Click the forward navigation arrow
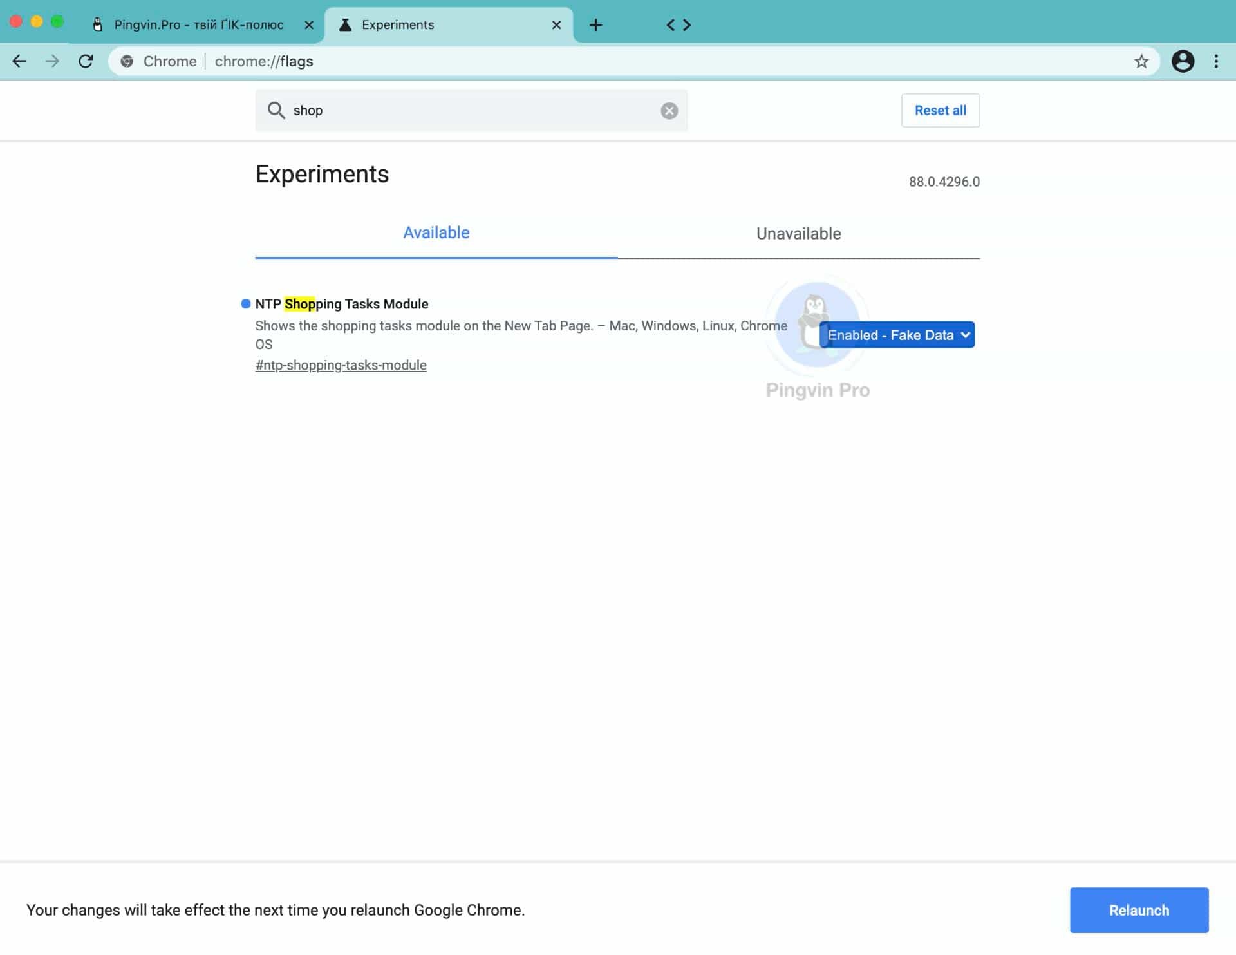 click(53, 61)
